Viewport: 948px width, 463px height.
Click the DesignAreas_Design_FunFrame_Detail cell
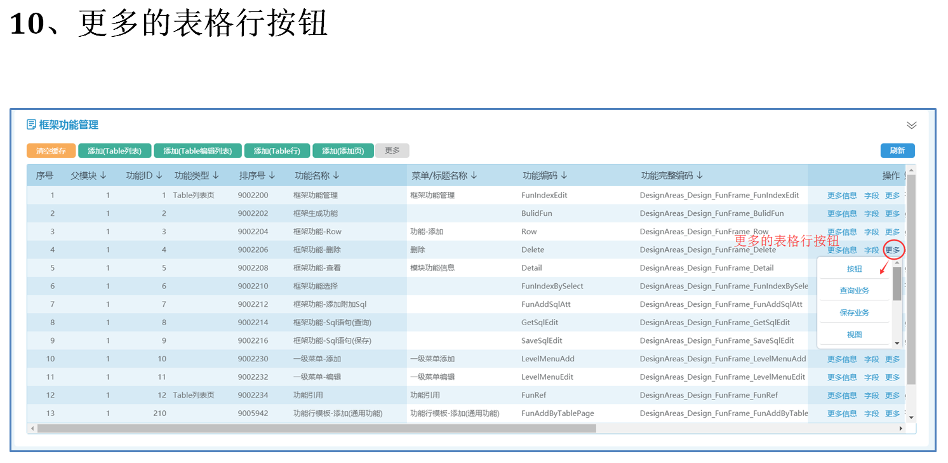click(x=707, y=268)
